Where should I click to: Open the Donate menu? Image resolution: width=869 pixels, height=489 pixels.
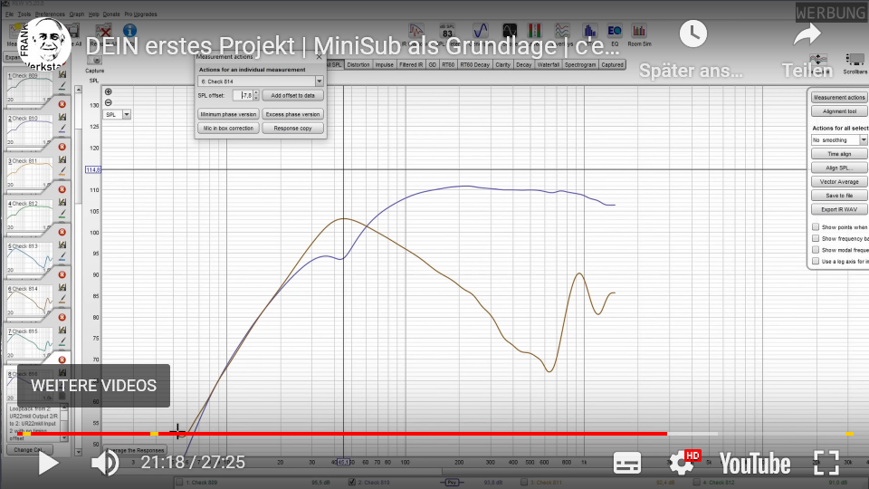[111, 14]
